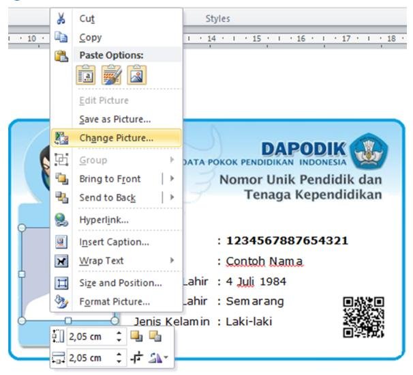413x375 pixels.
Task: Click the avatar picture on the card
Action: 44,166
